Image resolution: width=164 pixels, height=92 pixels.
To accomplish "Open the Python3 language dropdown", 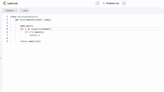I will click(10, 10).
